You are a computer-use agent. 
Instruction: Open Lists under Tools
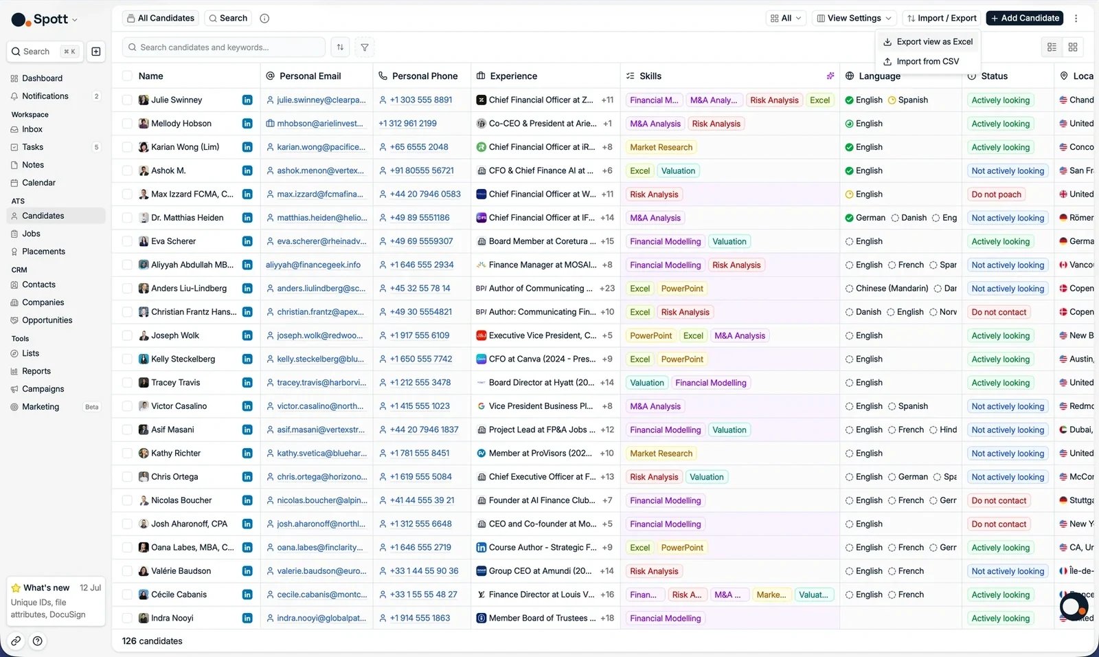(x=30, y=353)
